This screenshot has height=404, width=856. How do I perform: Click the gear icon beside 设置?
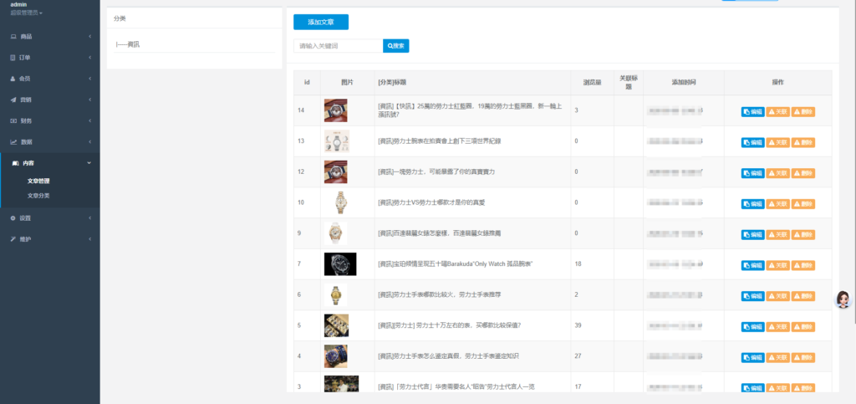tap(13, 217)
